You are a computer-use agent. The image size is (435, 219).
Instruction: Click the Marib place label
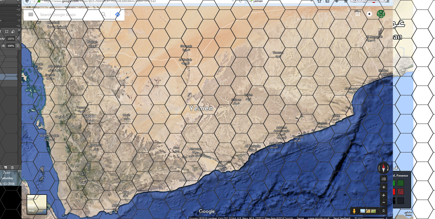[x=126, y=115]
